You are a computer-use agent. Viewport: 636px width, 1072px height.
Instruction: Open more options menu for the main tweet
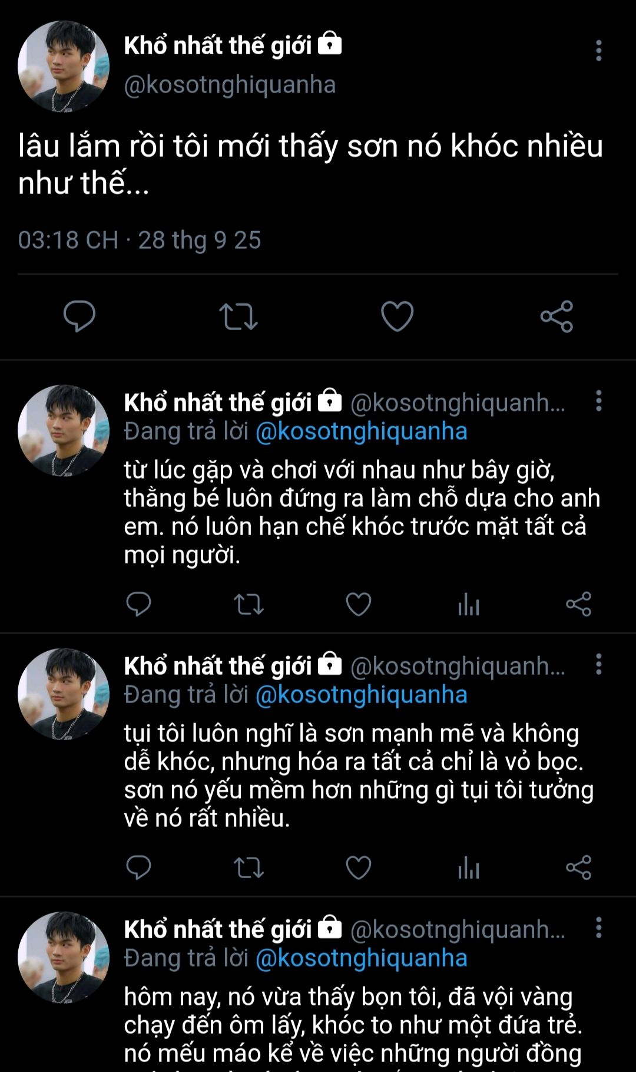pos(599,51)
